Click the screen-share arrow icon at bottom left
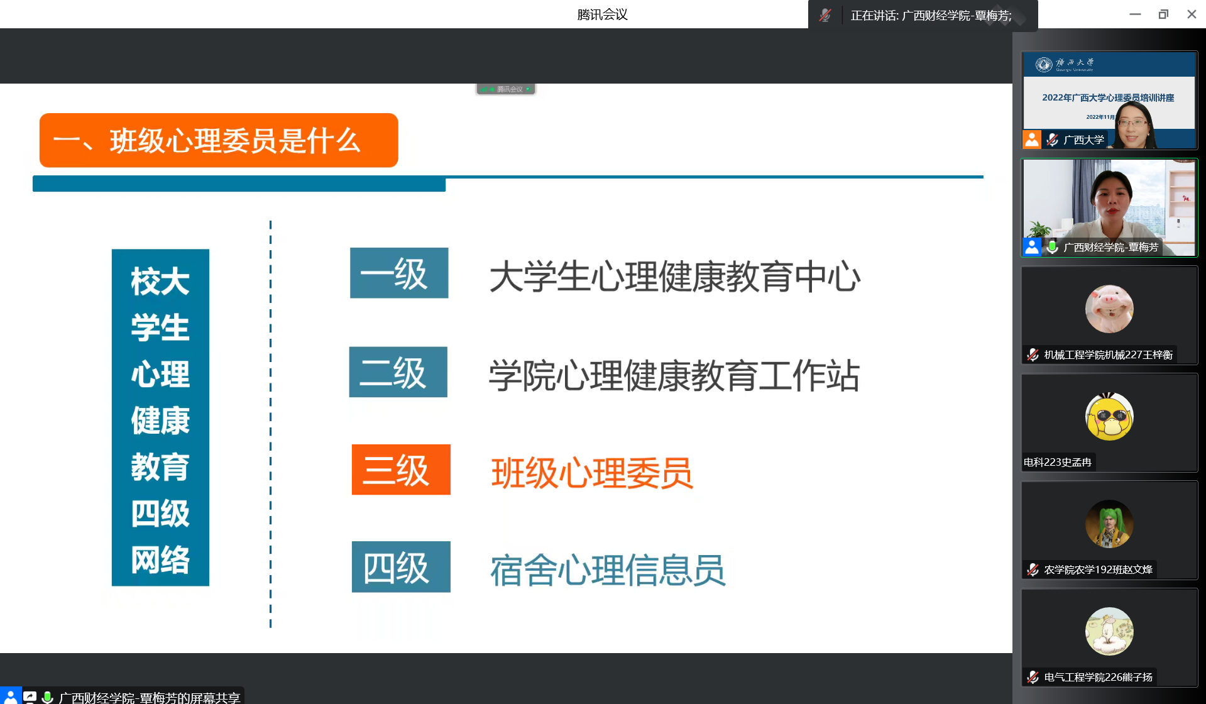Viewport: 1206px width, 704px height. (x=30, y=696)
